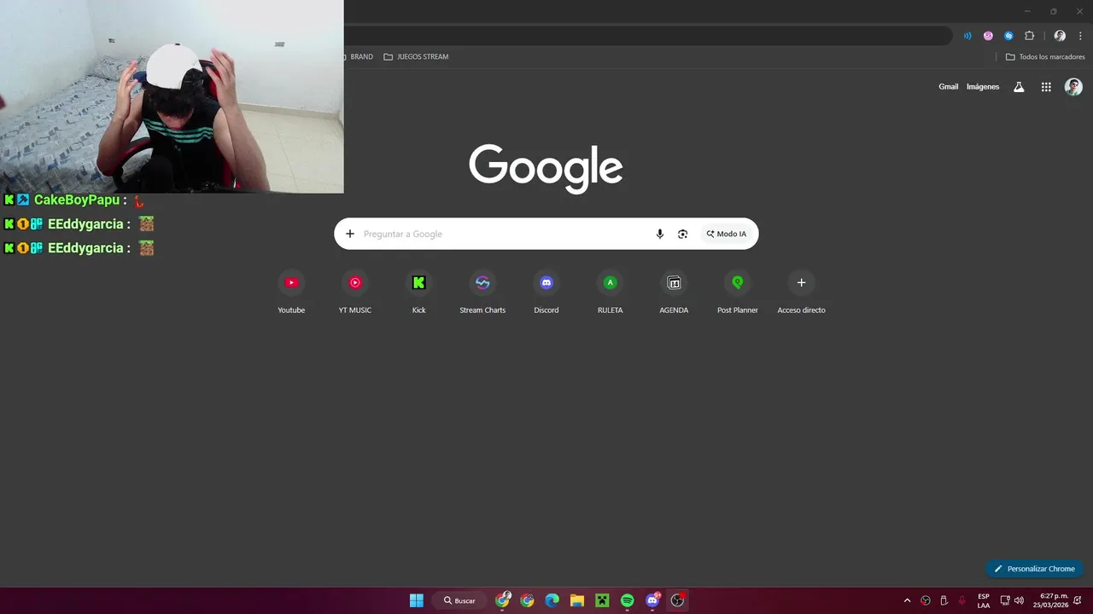
Task: Open the Google account avatar on page
Action: pos(1073,87)
